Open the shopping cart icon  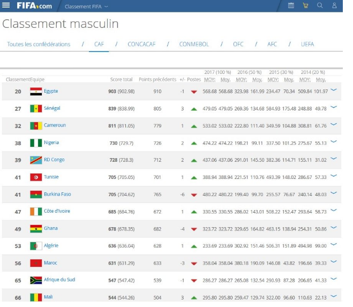[305, 5]
